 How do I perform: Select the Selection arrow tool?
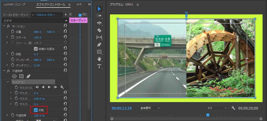pos(99,8)
